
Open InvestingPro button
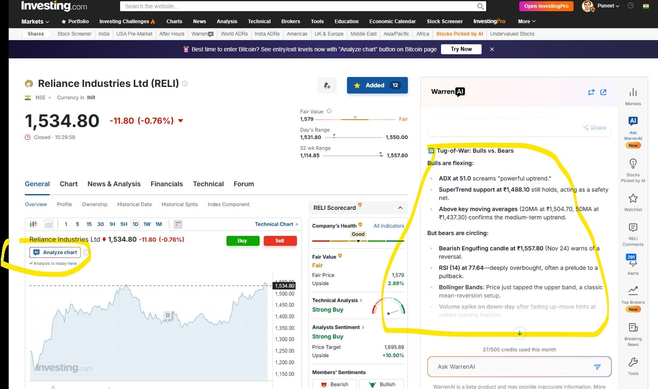pos(546,6)
